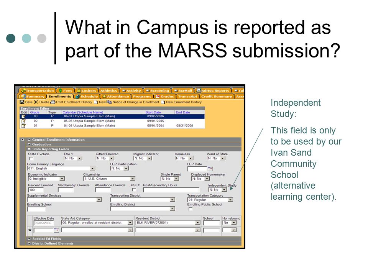Switch to the Summary tab

tap(32, 97)
